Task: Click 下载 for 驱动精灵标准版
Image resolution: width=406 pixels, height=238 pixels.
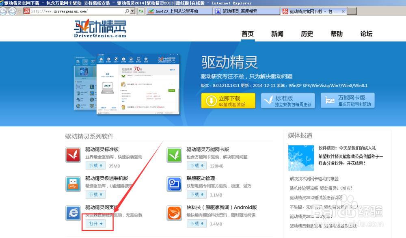Action: coord(95,165)
